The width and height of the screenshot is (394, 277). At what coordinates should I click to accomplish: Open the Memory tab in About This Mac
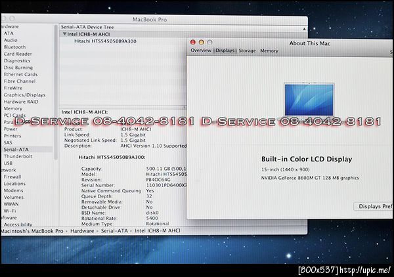[269, 51]
